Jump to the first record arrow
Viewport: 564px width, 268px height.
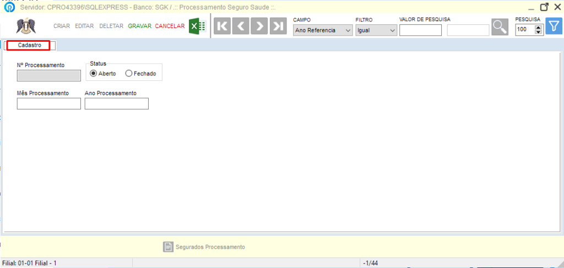(x=223, y=26)
